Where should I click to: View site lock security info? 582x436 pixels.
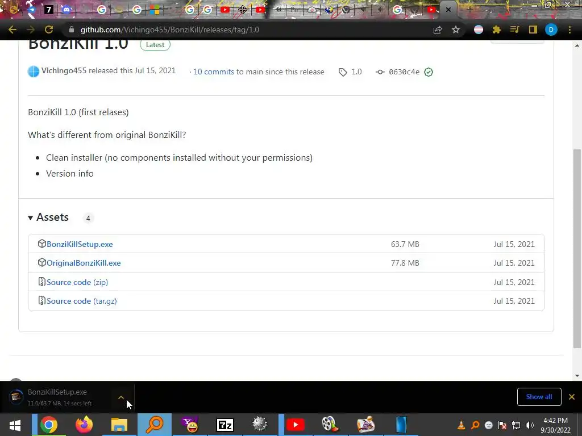72,30
